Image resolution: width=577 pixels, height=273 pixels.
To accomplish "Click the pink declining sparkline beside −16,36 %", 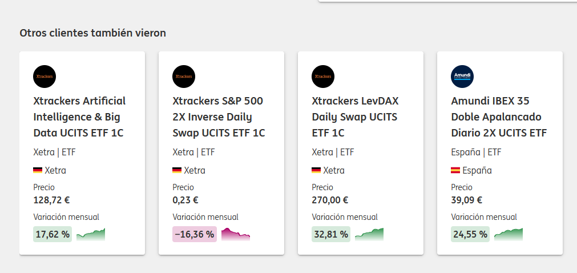I will click(x=236, y=234).
